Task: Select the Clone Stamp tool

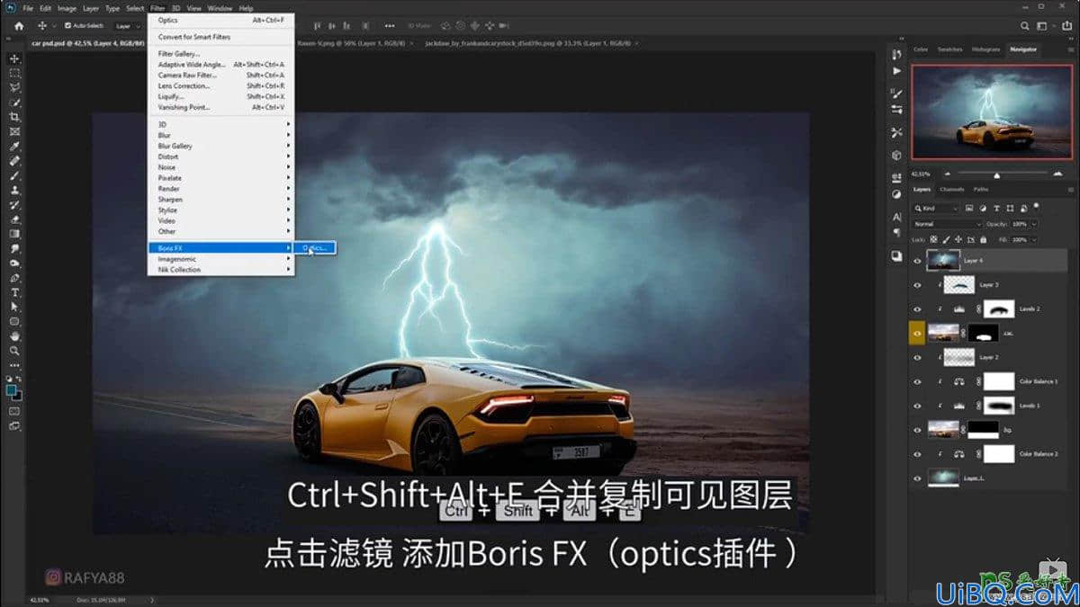Action: 14,190
